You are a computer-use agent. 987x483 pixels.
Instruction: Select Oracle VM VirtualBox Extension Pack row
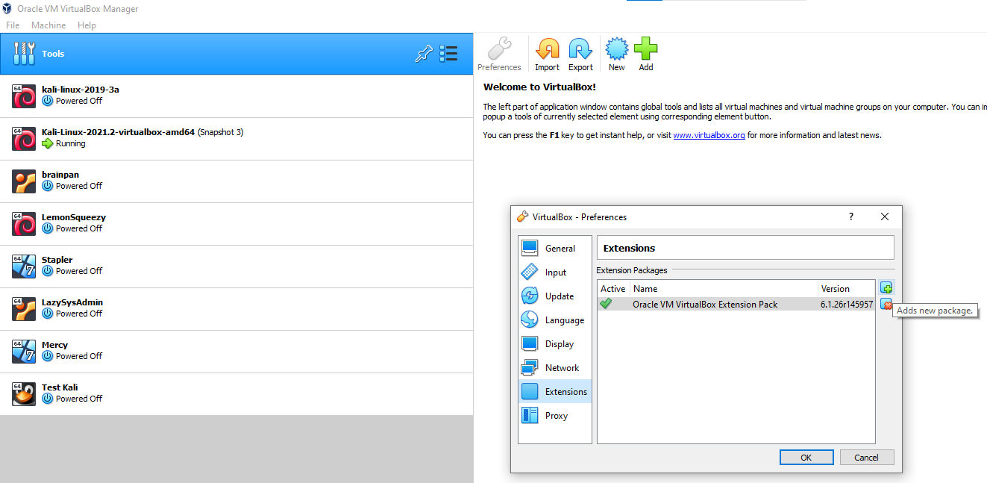pyautogui.click(x=705, y=305)
